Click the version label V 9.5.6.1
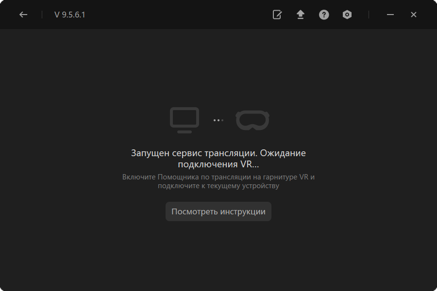This screenshot has width=437, height=291. [x=70, y=15]
